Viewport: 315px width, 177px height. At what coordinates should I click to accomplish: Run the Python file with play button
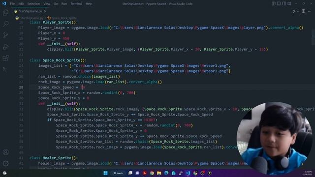point(294,11)
